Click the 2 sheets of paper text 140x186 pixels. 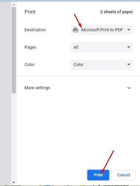pos(116,12)
